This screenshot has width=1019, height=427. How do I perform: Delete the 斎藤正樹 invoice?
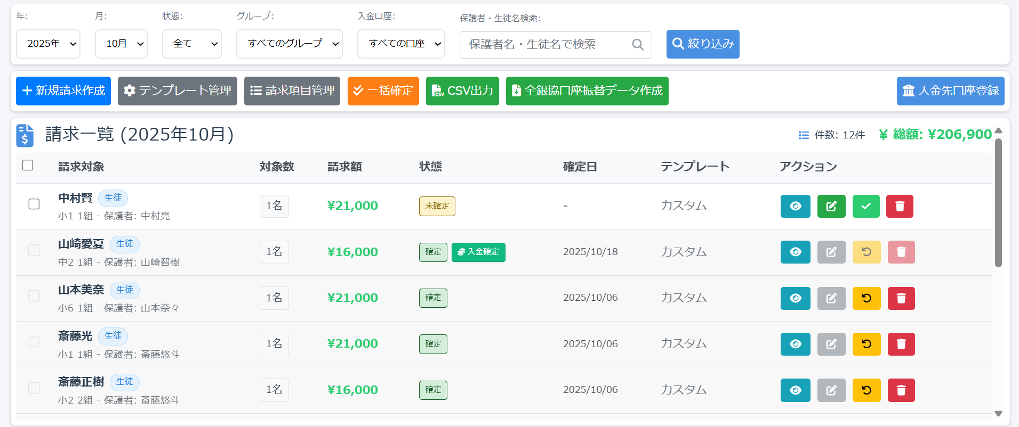pos(901,390)
